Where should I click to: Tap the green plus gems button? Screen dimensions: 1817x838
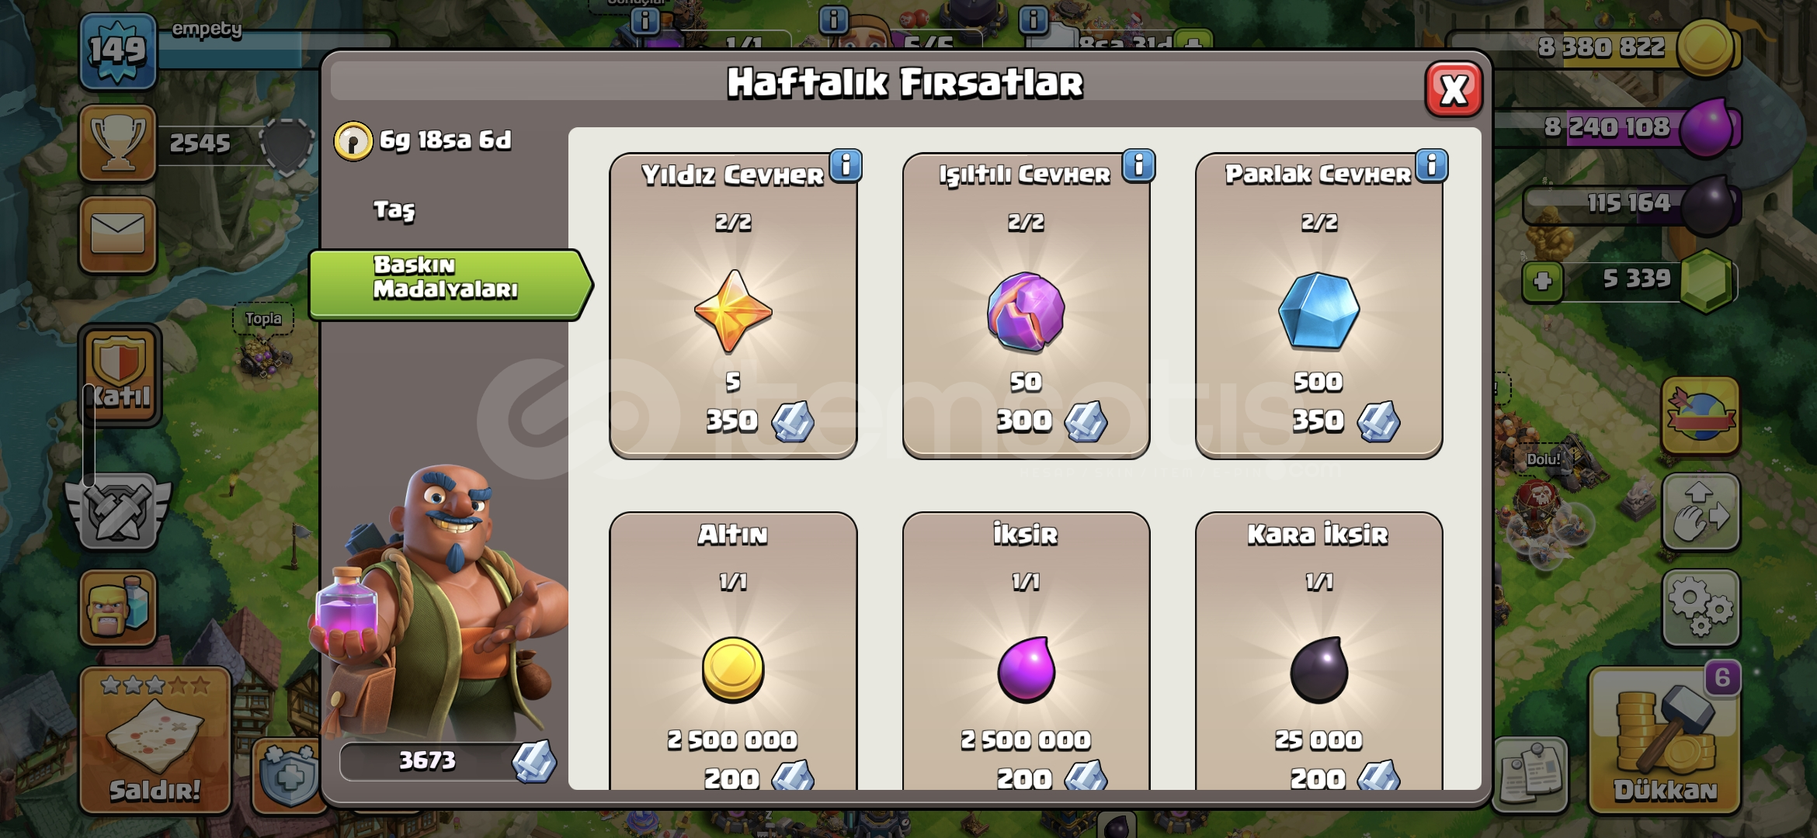(1543, 281)
